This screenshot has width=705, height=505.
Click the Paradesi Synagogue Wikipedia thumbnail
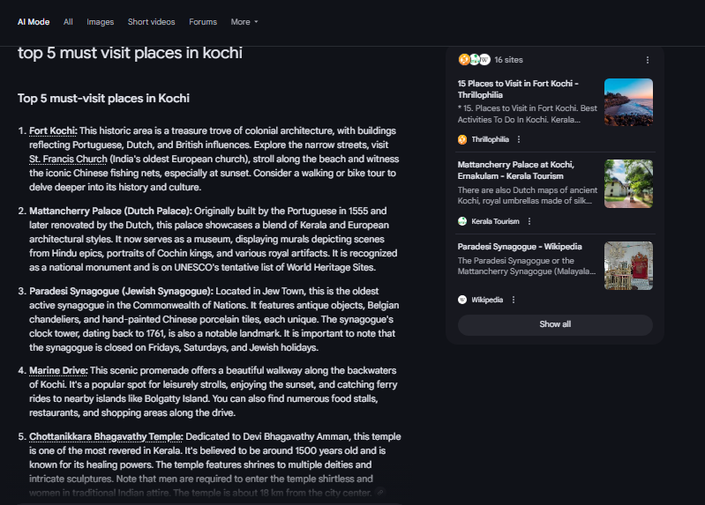tap(628, 265)
